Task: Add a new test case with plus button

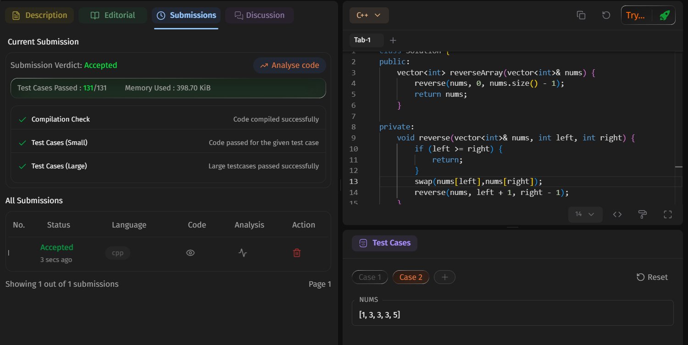Action: click(444, 277)
